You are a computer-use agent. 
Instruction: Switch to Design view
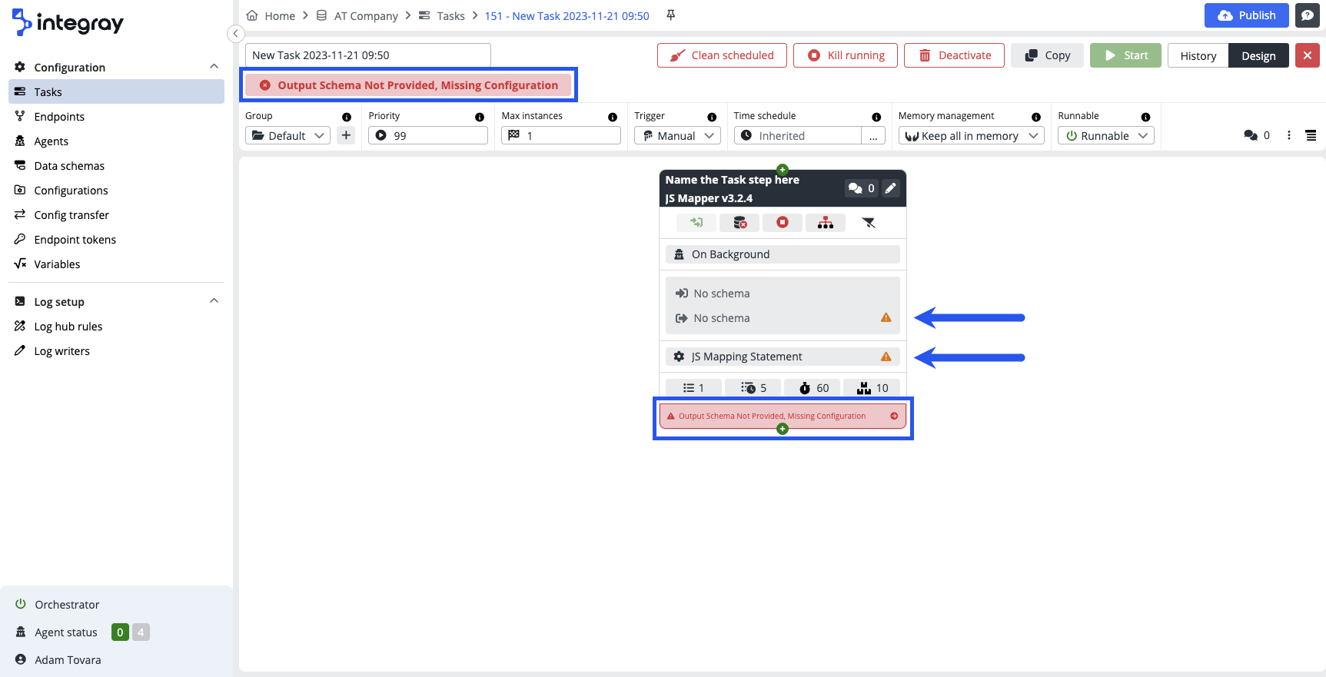[x=1258, y=56]
